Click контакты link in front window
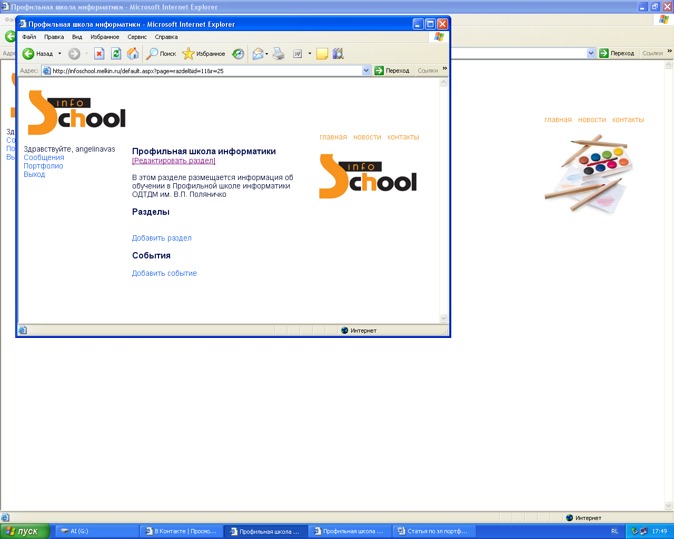Image resolution: width=674 pixels, height=539 pixels. [403, 137]
